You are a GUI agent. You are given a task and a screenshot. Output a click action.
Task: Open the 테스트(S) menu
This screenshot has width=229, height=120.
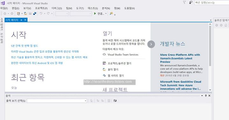coord(93,8)
